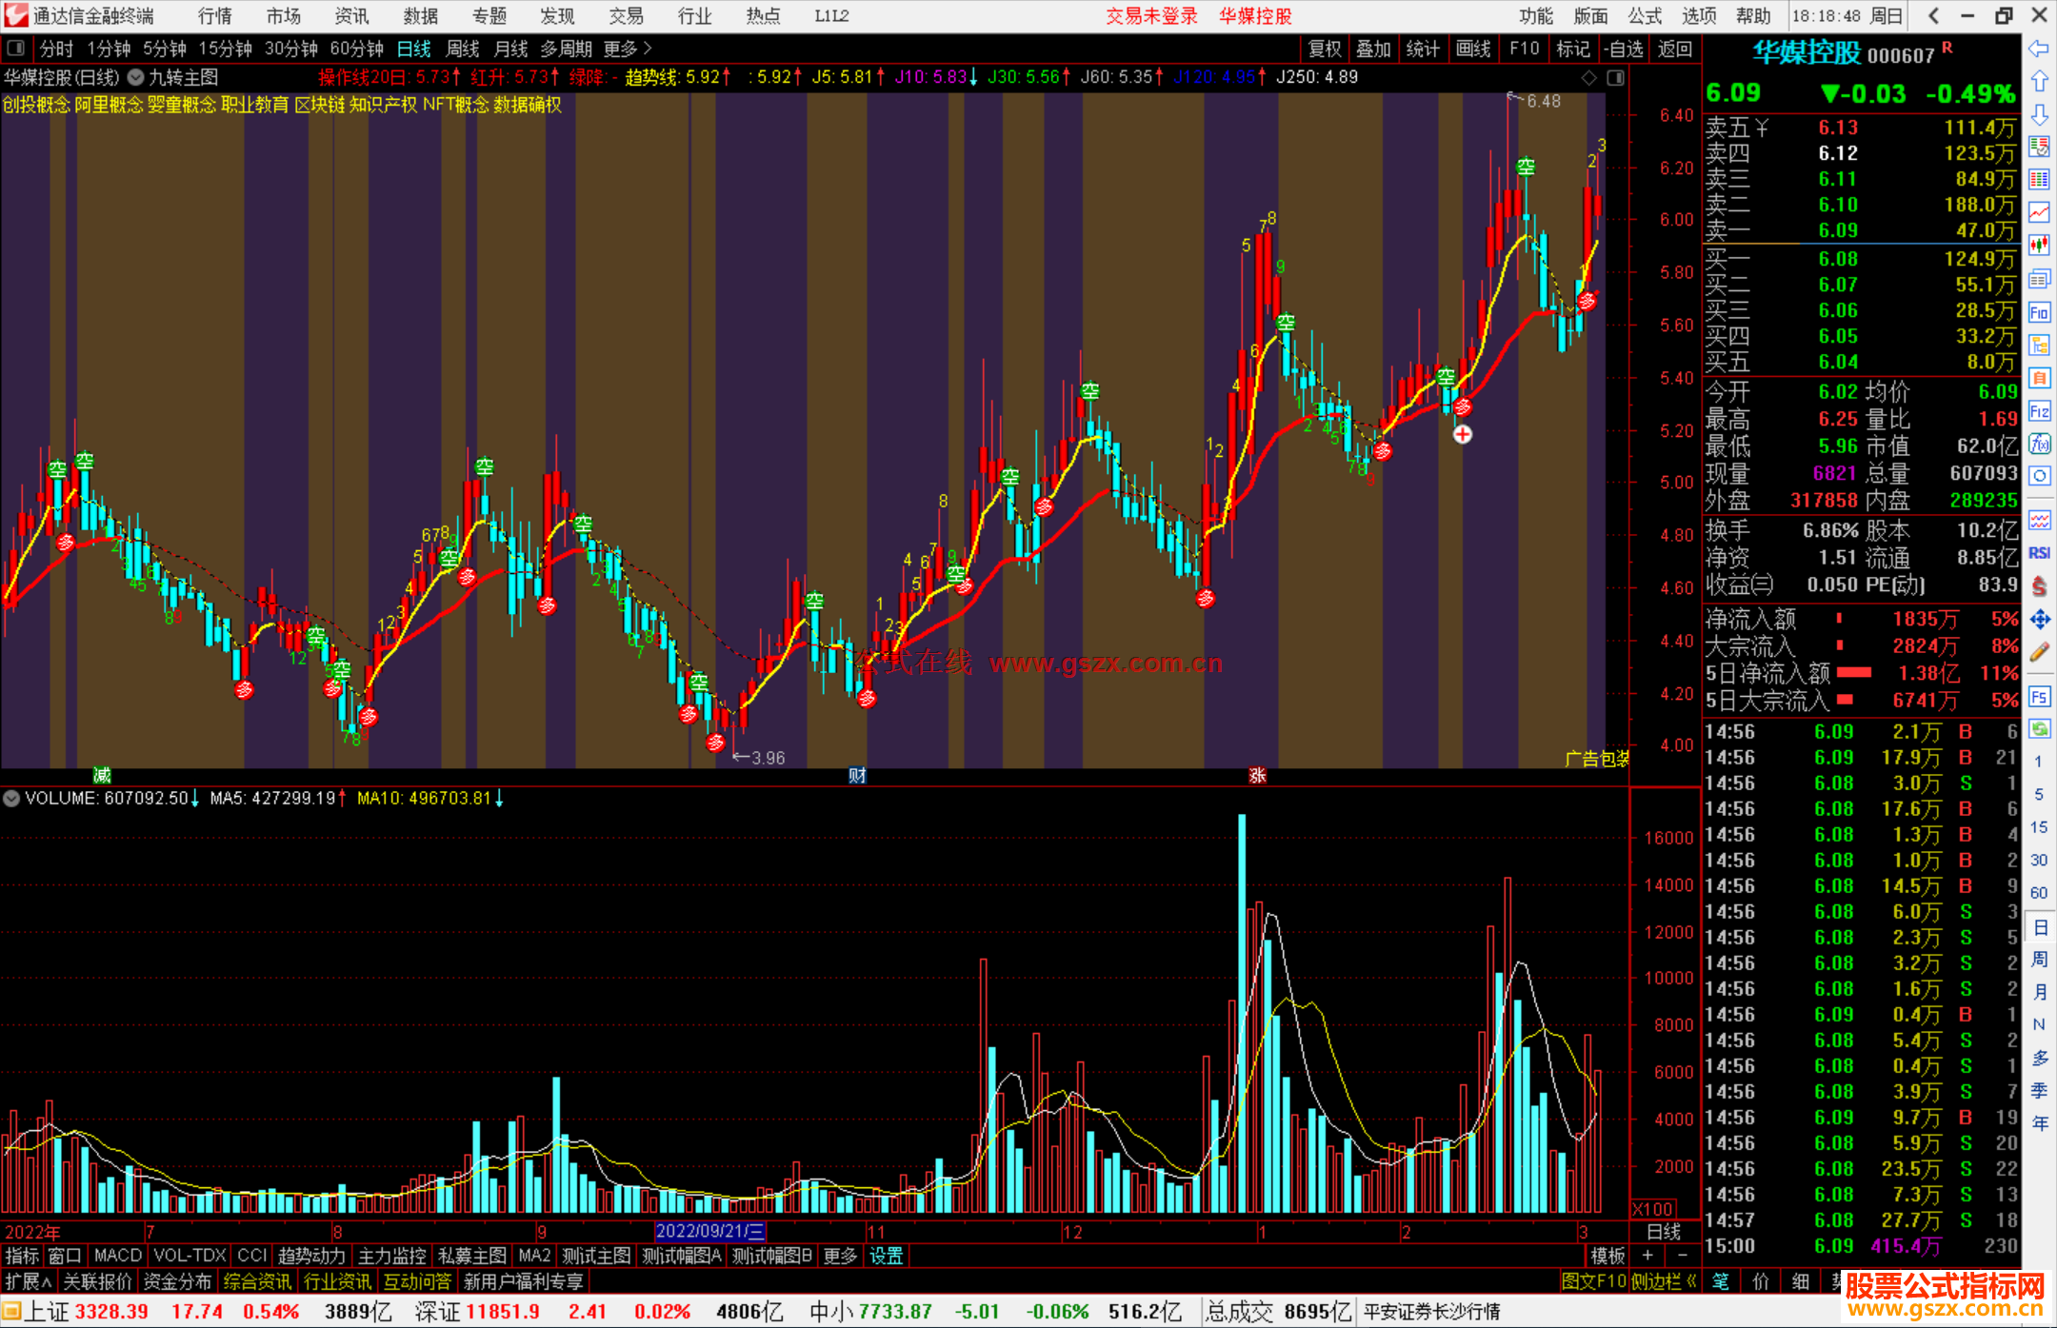Image resolution: width=2057 pixels, height=1328 pixels.
Task: Click the 设置 link in indicator bar
Action: 886,1256
